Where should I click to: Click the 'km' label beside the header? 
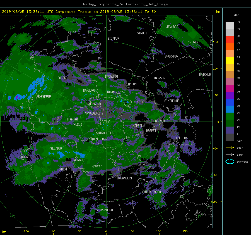pos(218,12)
